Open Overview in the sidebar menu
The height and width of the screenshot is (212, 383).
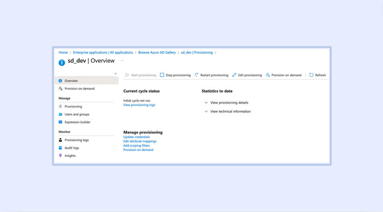pyautogui.click(x=87, y=81)
